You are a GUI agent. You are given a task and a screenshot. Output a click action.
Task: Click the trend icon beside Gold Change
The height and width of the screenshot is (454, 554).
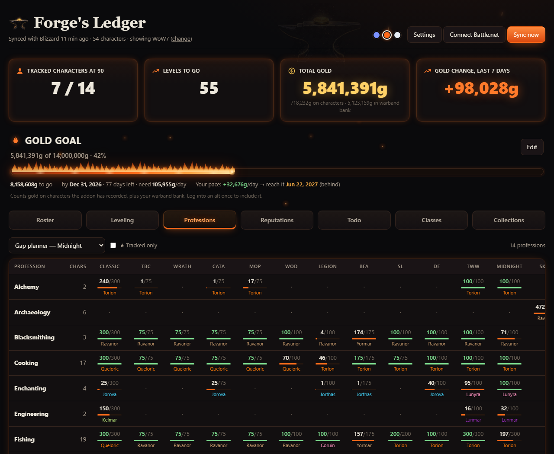[428, 71]
